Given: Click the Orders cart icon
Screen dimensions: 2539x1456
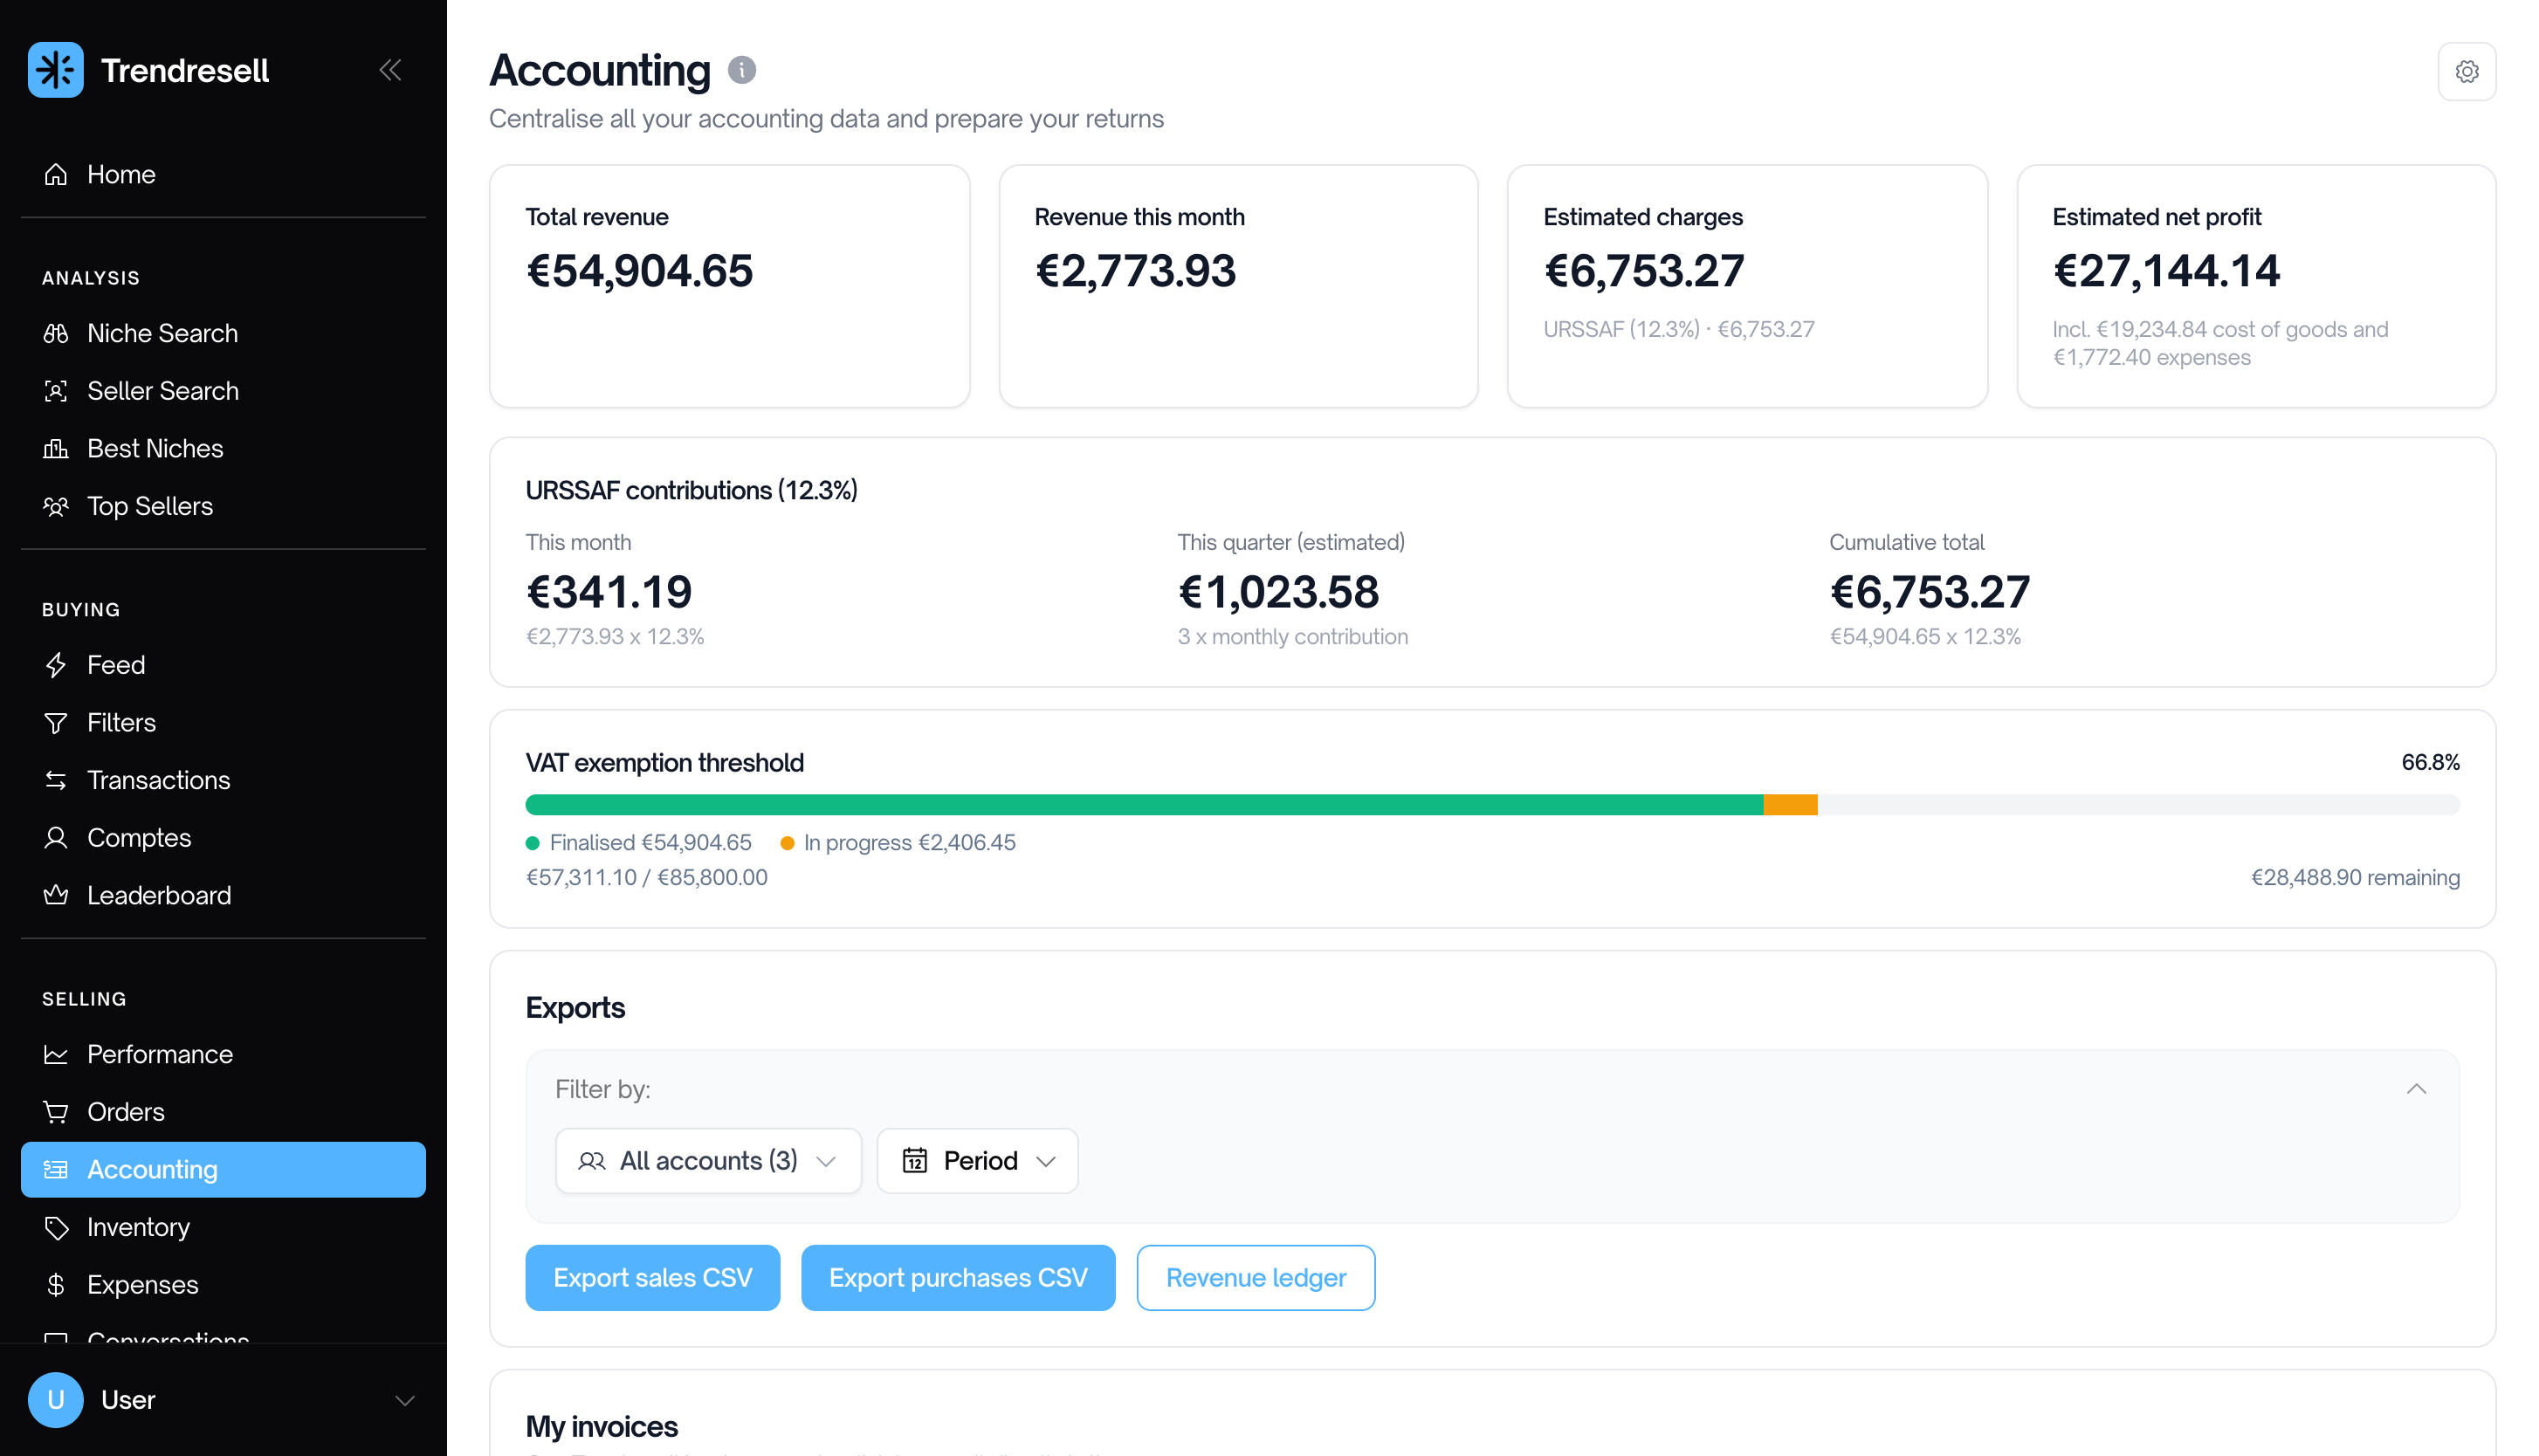Looking at the screenshot, I should 56,1112.
